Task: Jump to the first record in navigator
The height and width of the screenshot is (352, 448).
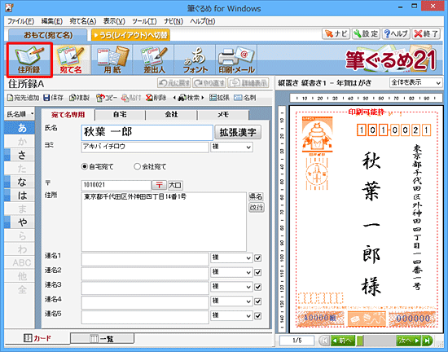Action: [323, 341]
